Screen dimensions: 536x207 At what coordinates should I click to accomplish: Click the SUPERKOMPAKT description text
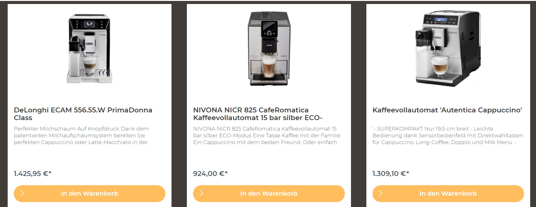pos(448,135)
